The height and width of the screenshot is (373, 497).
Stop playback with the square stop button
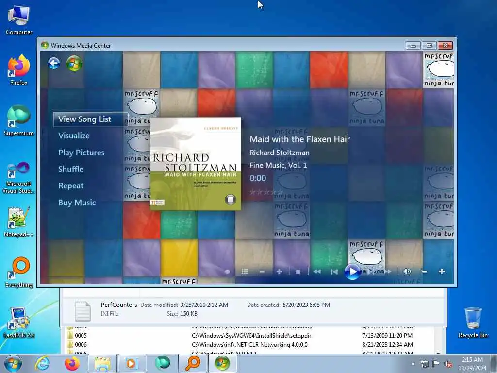tap(298, 272)
